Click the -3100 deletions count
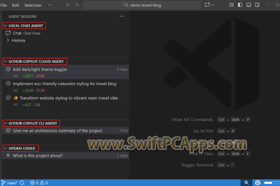Image resolution: width=280 pixels, height=186 pixels. click(x=40, y=76)
